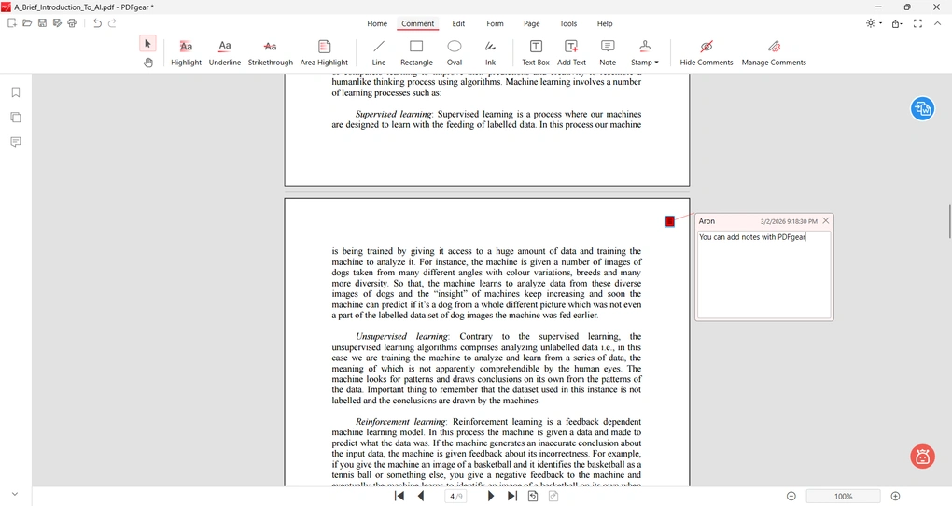Open the Help tab
The height and width of the screenshot is (506, 952).
[x=605, y=23]
